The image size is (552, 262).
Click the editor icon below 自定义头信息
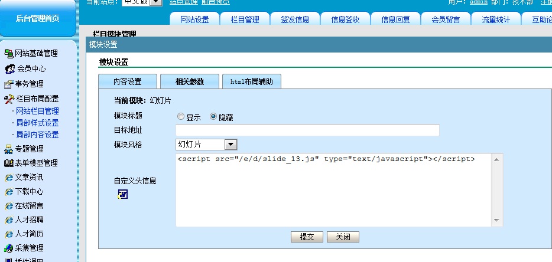[x=122, y=194]
